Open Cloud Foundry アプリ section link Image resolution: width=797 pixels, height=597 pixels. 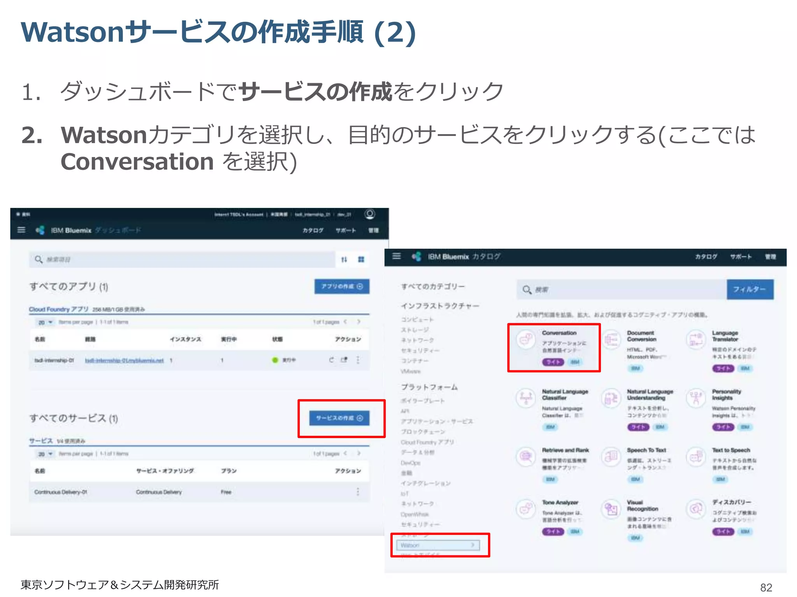59,309
